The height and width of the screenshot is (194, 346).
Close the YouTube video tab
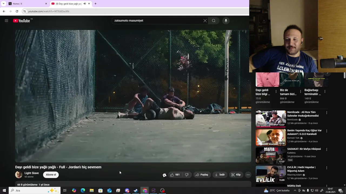click(x=89, y=4)
